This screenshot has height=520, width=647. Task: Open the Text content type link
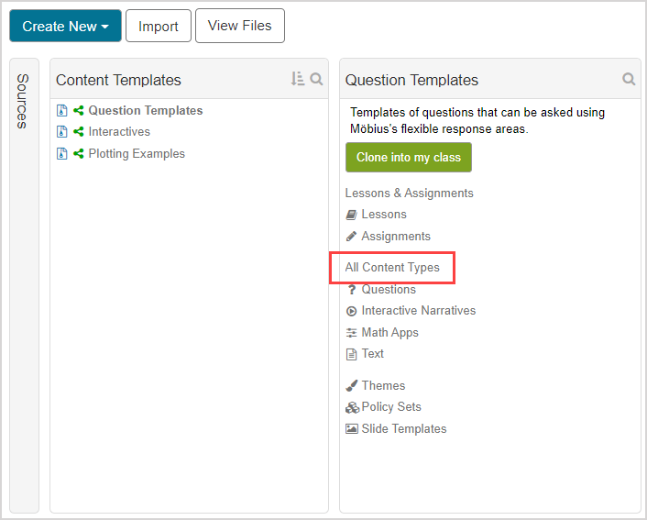click(x=373, y=354)
